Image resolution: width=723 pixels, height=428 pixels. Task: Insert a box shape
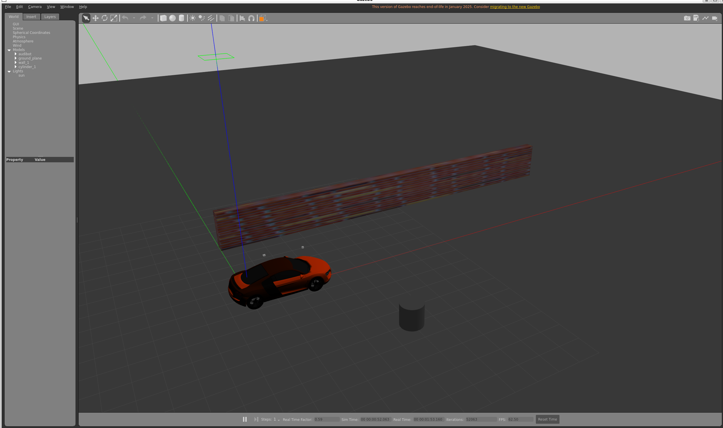click(163, 18)
